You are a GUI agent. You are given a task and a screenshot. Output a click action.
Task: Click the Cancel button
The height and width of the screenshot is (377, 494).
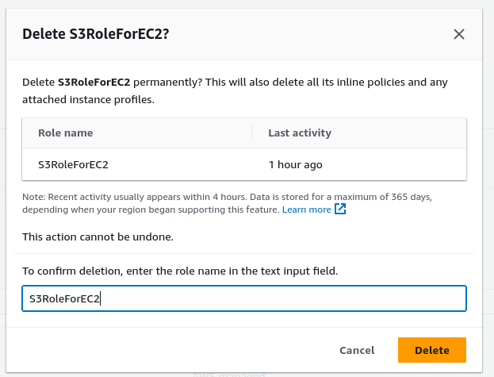[357, 350]
